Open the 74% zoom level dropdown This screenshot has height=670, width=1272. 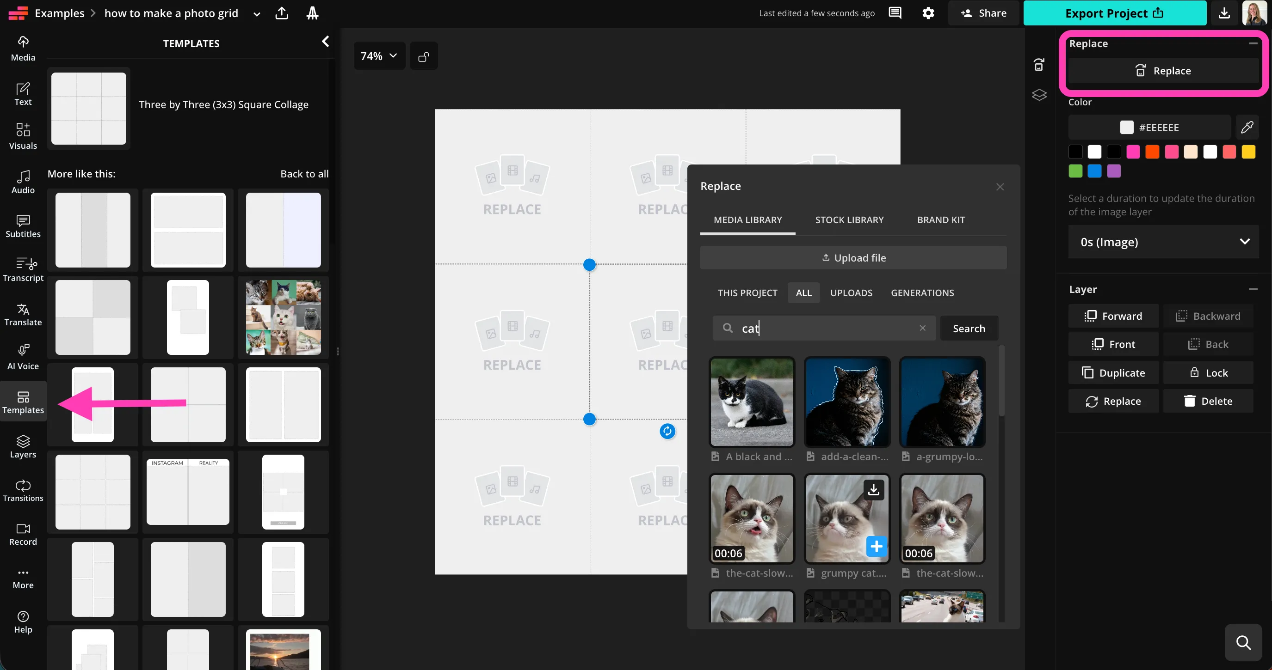coord(378,56)
